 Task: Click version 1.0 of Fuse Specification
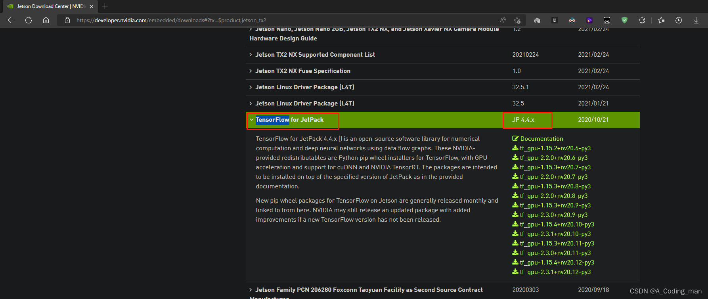[517, 71]
